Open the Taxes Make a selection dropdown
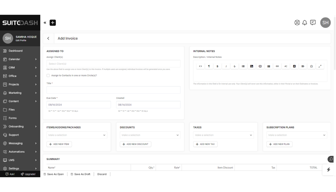The height and width of the screenshot is (192, 336). pyautogui.click(x=223, y=135)
